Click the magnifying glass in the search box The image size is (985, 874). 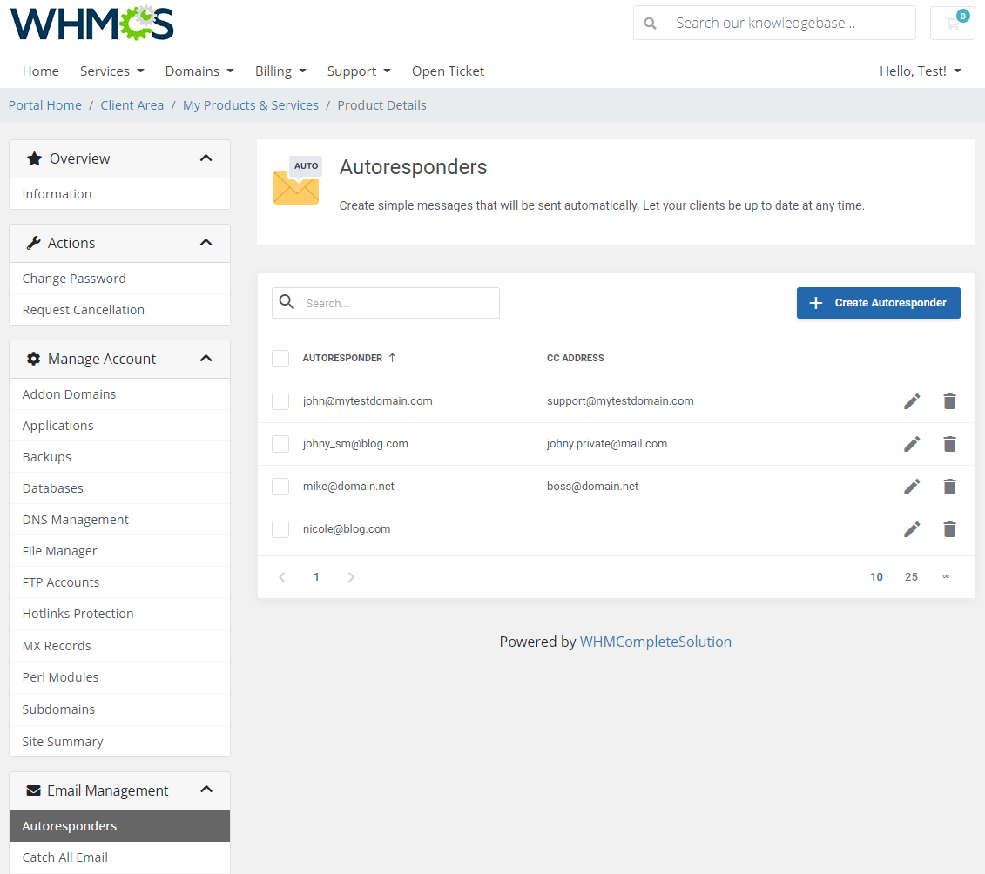point(287,302)
